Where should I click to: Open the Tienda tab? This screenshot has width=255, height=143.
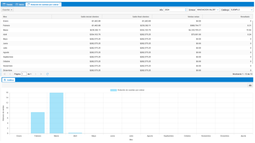(x=8, y=4)
